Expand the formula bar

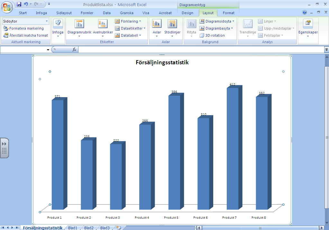pos(326,50)
